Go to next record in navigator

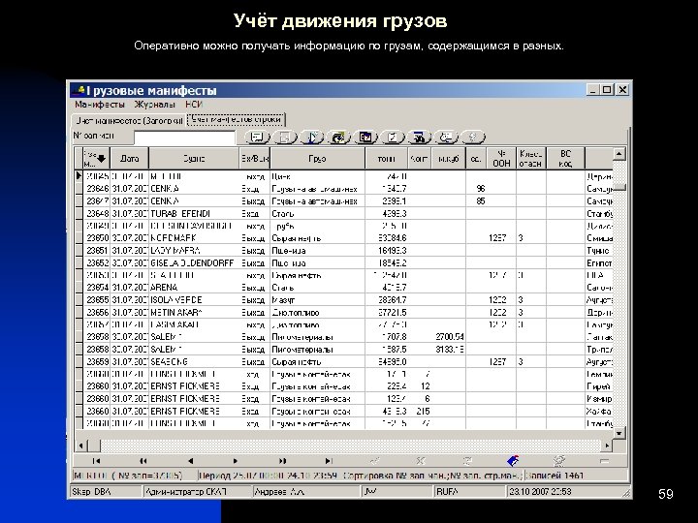coord(236,461)
